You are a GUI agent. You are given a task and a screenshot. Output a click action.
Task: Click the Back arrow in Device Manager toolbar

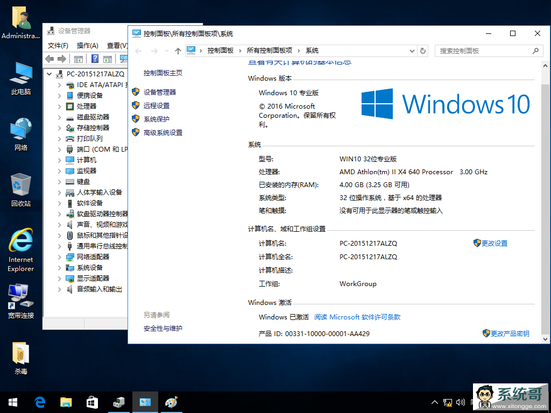pyautogui.click(x=50, y=59)
